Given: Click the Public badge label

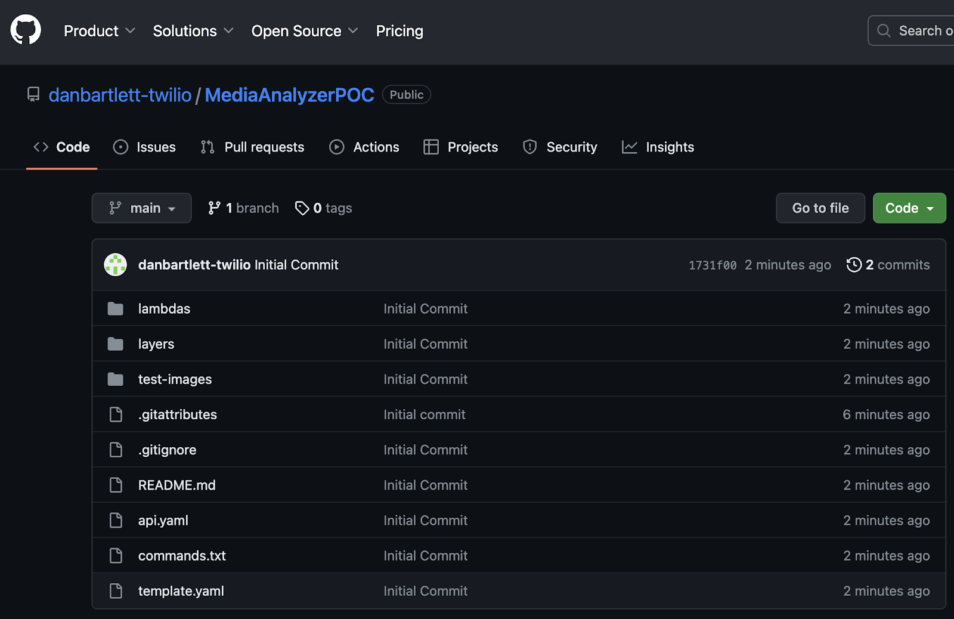Looking at the screenshot, I should pos(407,95).
